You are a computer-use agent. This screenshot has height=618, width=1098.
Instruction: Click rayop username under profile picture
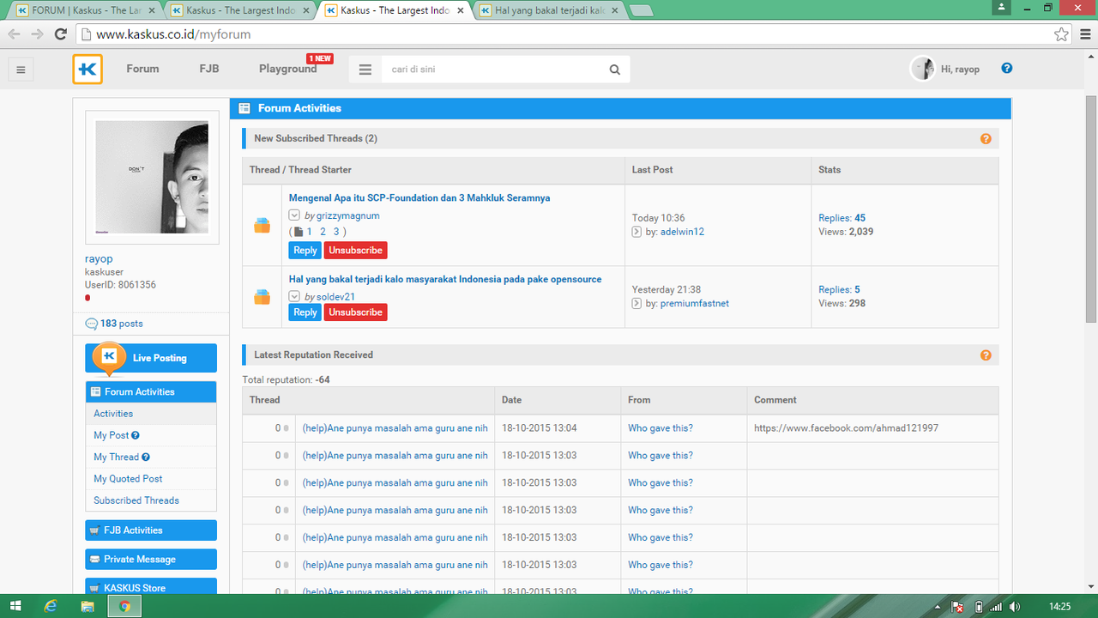[99, 258]
